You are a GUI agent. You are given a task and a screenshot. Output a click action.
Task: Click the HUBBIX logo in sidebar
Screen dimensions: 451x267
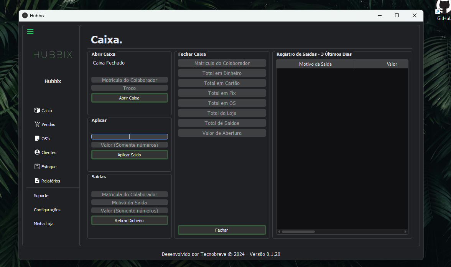[x=53, y=55]
